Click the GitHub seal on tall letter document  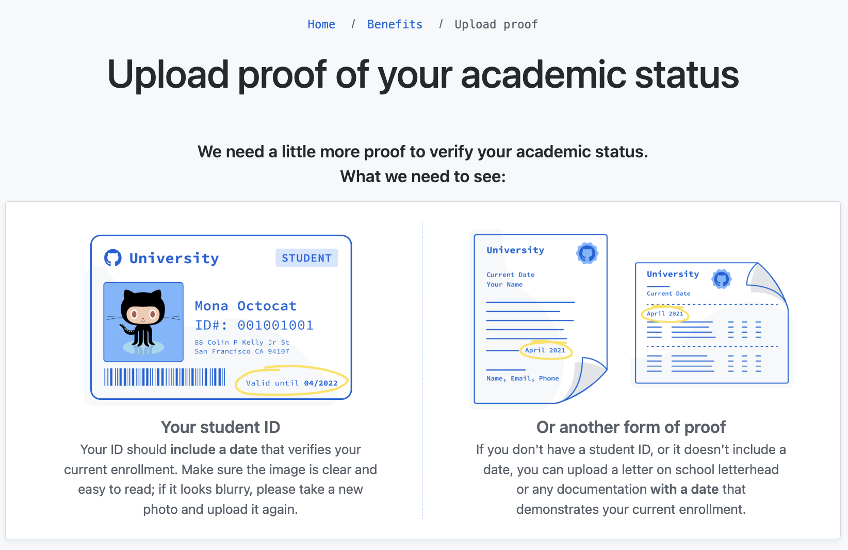pyautogui.click(x=587, y=253)
